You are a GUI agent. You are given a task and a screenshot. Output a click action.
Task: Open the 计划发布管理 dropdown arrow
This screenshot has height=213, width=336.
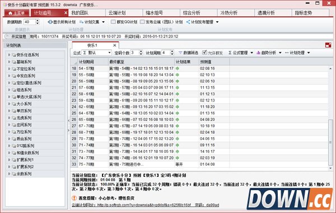[217, 22]
